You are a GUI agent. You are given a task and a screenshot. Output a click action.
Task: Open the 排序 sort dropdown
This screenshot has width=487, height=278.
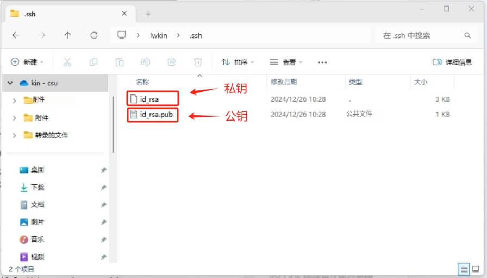(x=238, y=62)
